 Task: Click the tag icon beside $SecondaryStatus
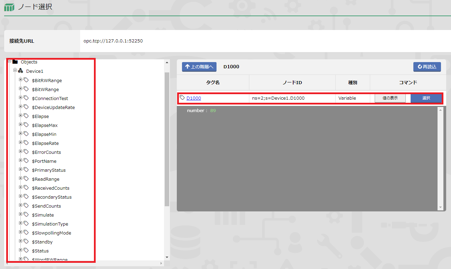26,196
